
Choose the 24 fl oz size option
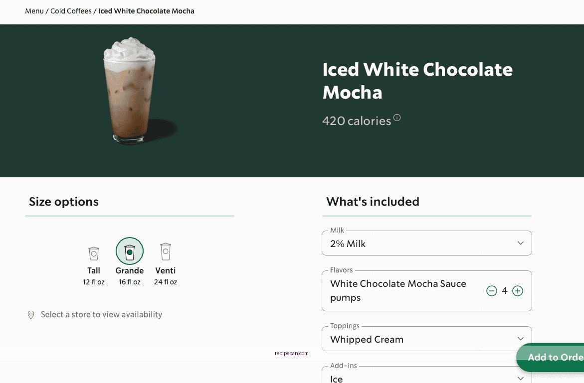[165, 282]
